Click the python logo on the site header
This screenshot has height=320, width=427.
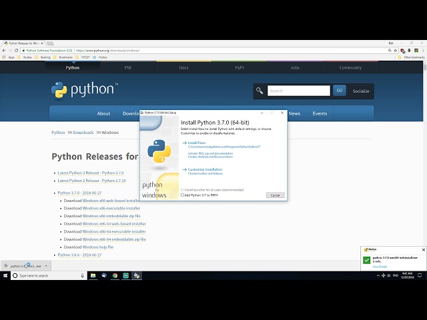point(85,90)
